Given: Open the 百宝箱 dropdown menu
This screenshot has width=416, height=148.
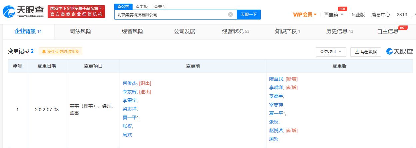Looking at the screenshot, I should tap(334, 15).
